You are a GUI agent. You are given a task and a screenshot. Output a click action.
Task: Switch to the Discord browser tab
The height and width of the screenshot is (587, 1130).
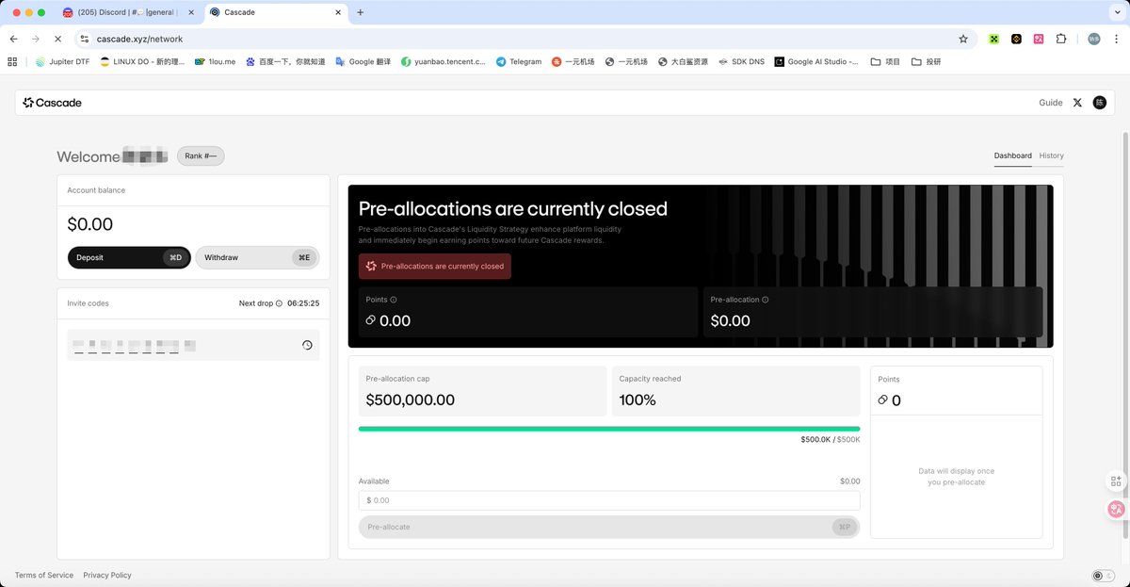click(127, 12)
